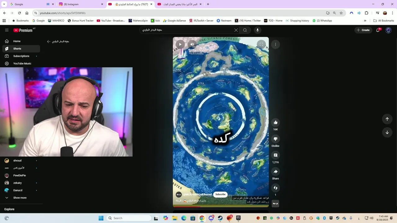Open Subscriptions in the sidebar

(x=20, y=56)
